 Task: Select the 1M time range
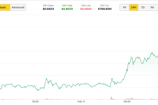152,7
